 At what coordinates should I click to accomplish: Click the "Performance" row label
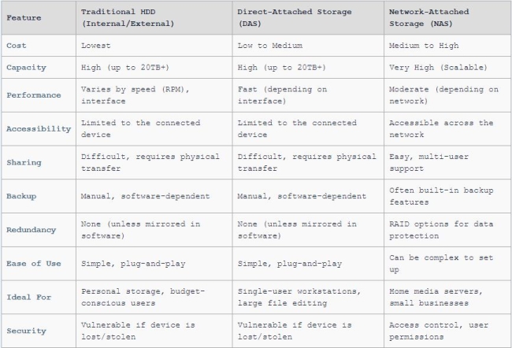tap(33, 95)
